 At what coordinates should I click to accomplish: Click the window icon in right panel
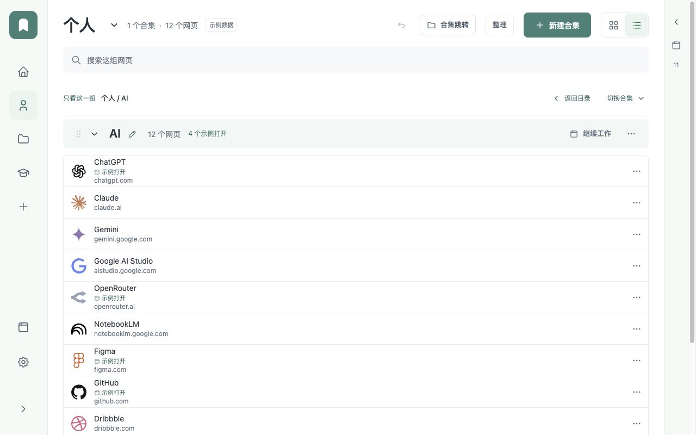[x=676, y=46]
